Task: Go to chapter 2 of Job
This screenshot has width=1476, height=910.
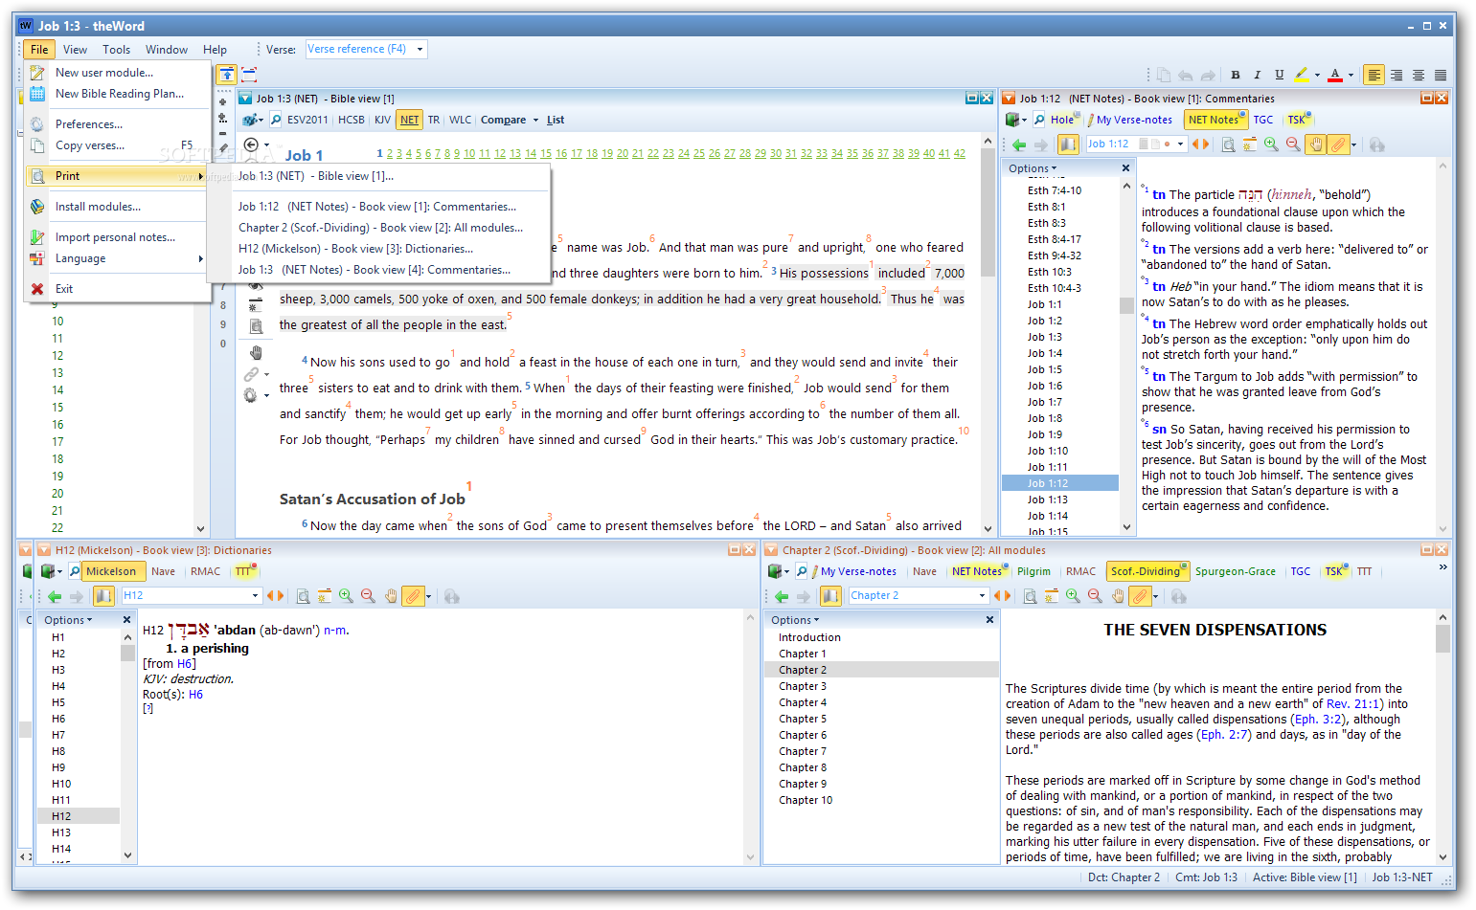Action: click(390, 153)
